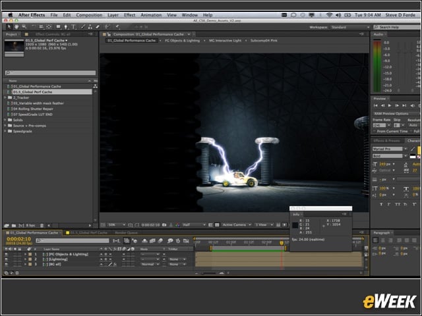Enable Motion Blur icon in timeline
This screenshot has width=422, height=316.
[x=160, y=241]
